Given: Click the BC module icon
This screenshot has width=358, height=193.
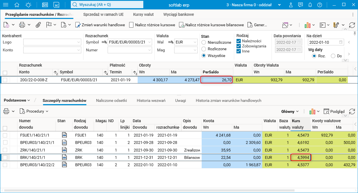Looking at the screenshot, I should click(57, 5).
